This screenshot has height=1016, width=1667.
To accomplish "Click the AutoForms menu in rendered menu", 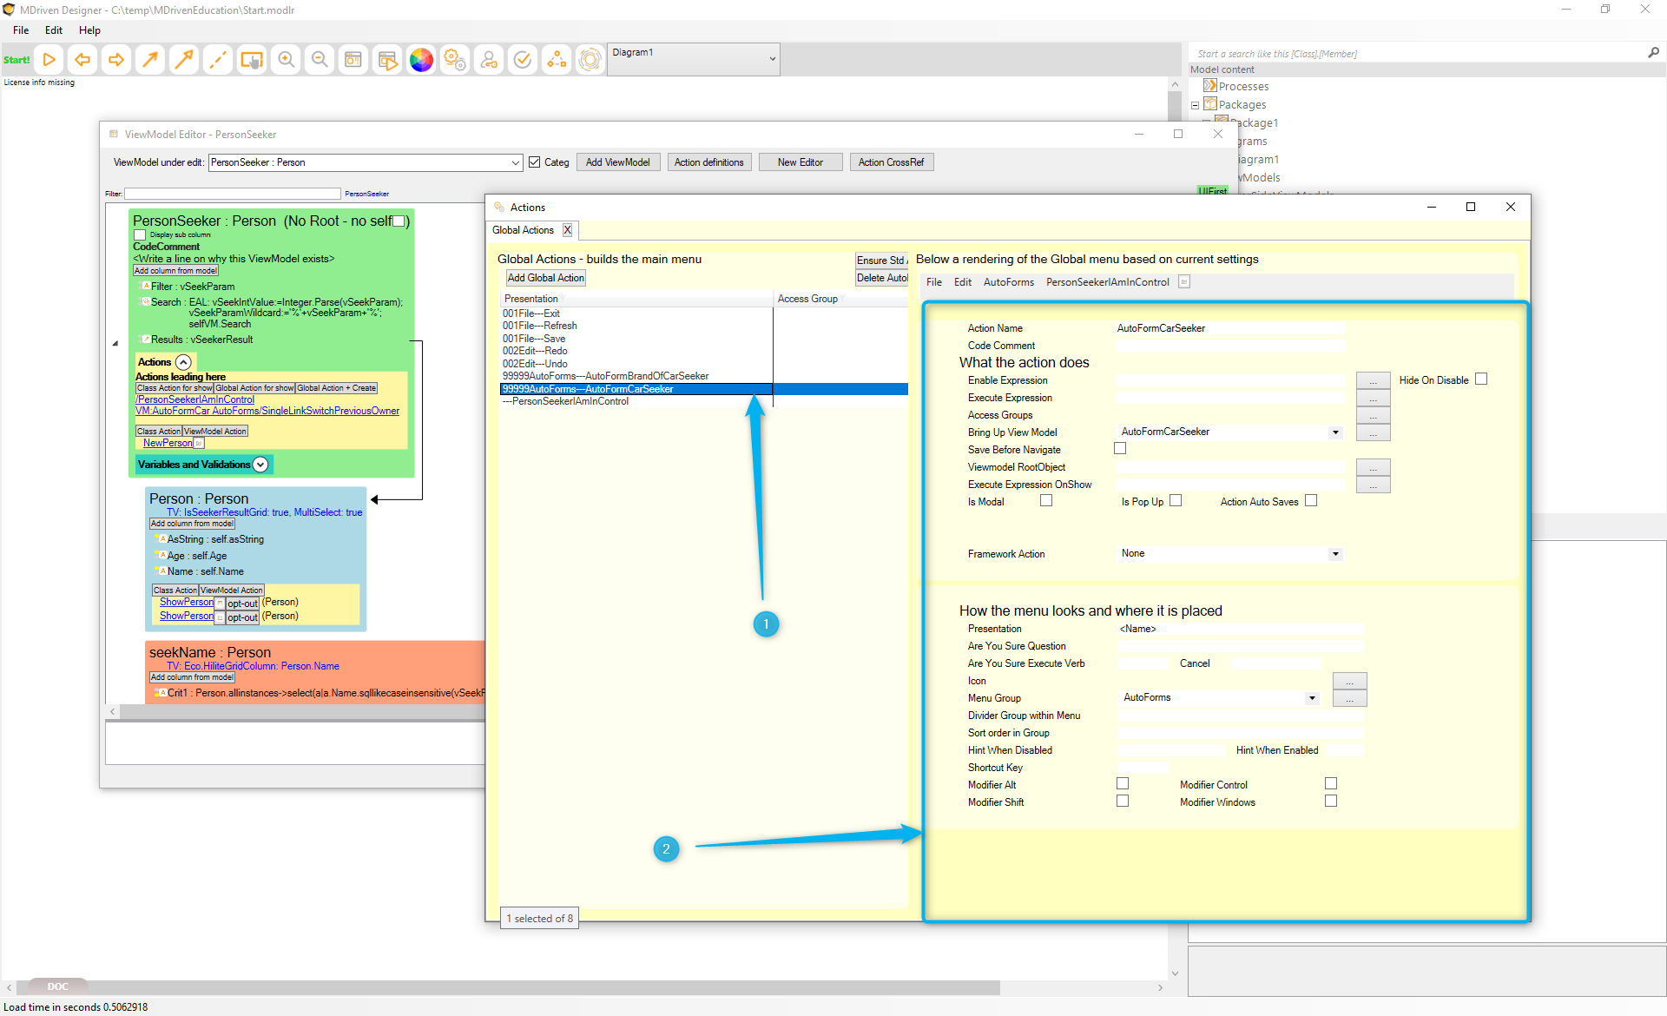I will point(1008,282).
